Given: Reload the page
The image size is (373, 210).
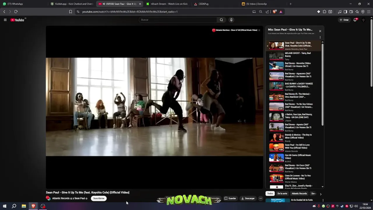Looking at the screenshot, I should pos(16,12).
